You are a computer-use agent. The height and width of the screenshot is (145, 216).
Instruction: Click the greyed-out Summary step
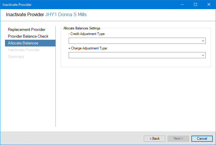16,56
